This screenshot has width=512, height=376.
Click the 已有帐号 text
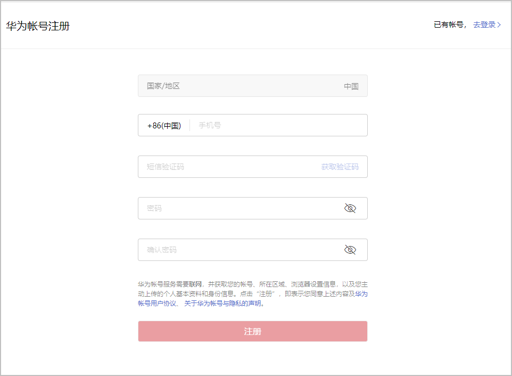[x=448, y=24]
